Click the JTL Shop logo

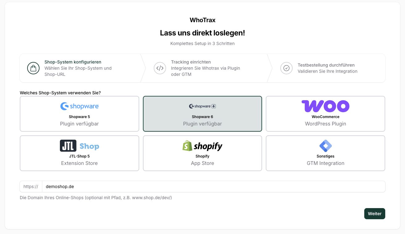79,146
